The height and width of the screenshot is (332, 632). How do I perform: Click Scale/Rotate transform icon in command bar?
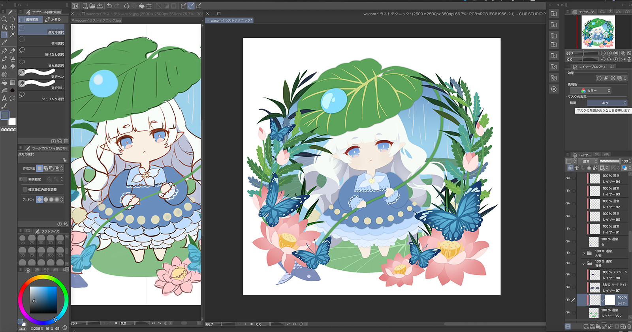tap(149, 6)
